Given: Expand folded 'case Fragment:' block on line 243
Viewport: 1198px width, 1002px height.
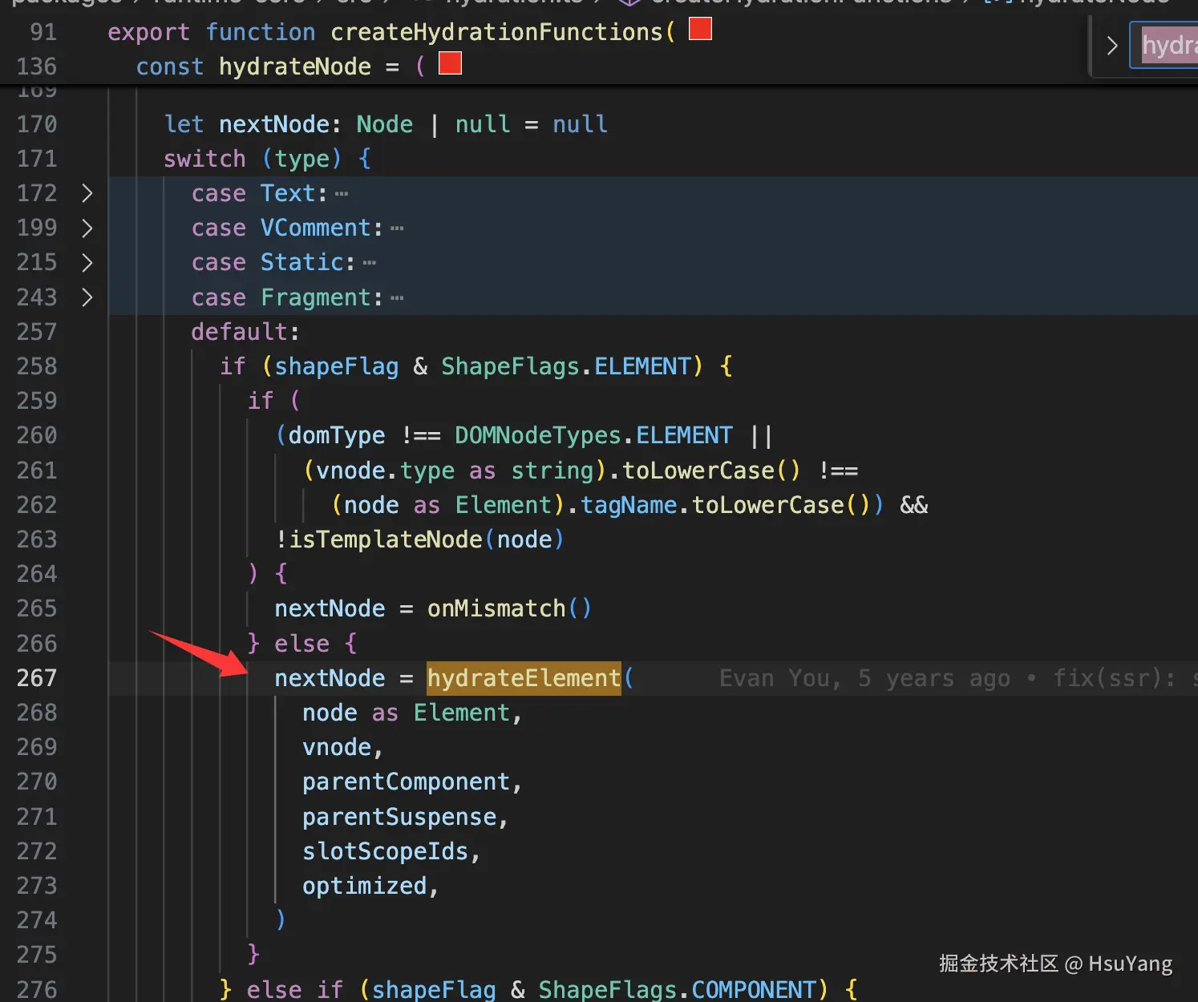Looking at the screenshot, I should (x=87, y=297).
